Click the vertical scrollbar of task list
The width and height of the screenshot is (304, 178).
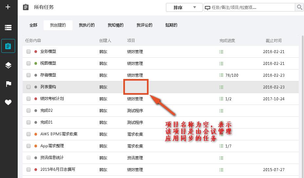[x=302, y=106]
